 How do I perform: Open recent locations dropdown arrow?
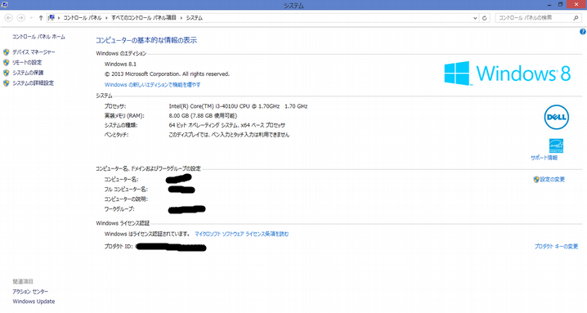(x=31, y=18)
